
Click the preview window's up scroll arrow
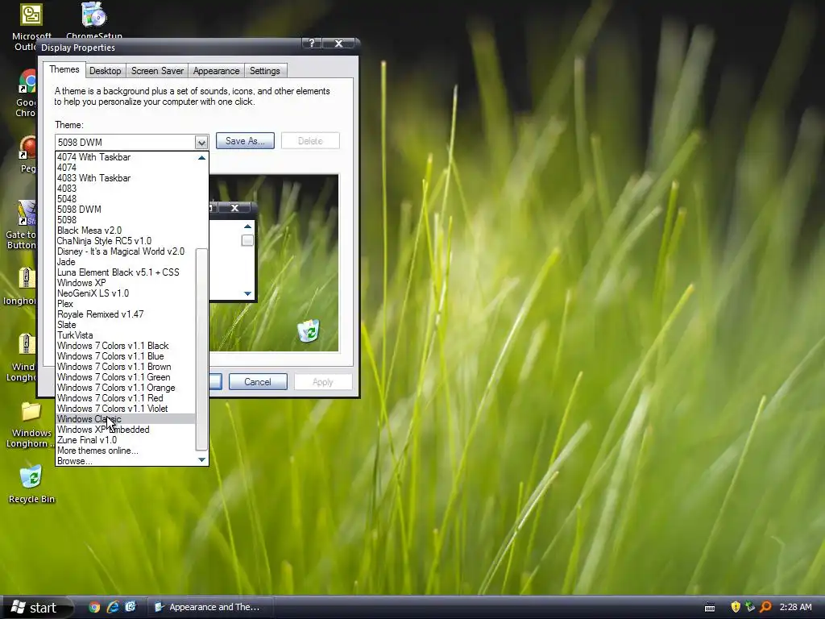247,226
